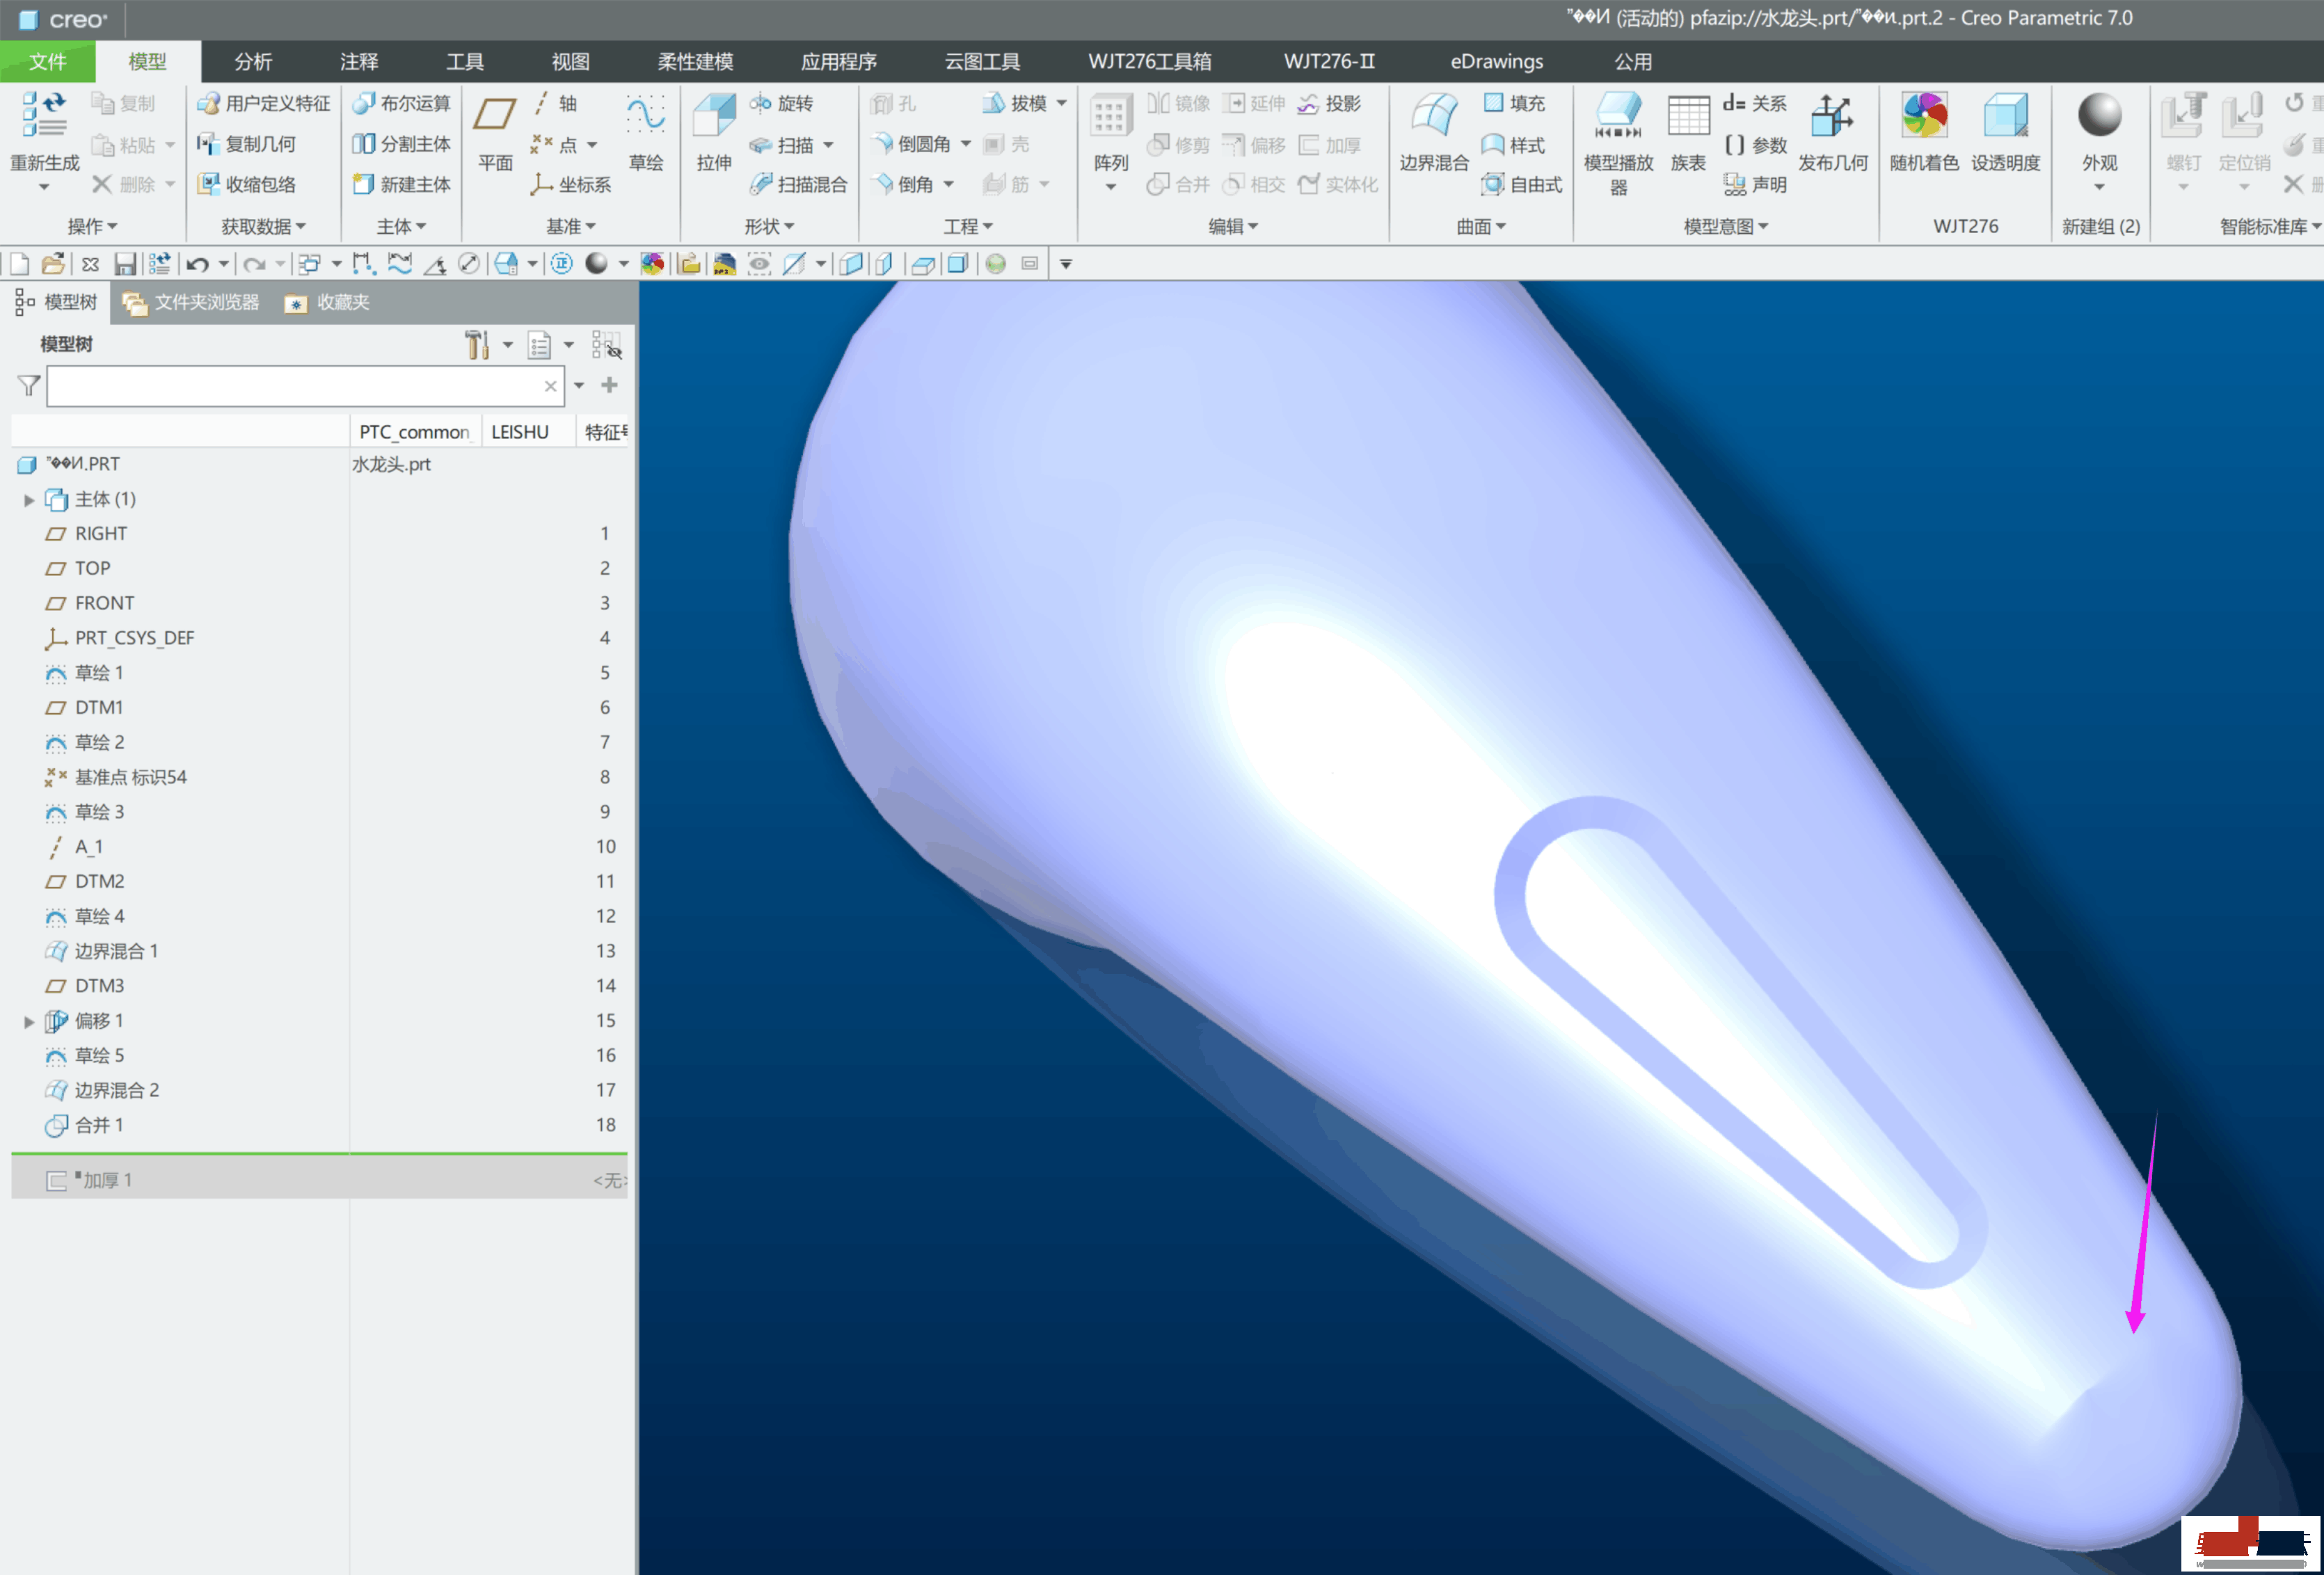Open the 工程 group dropdown
2324x1575 pixels.
tap(968, 227)
